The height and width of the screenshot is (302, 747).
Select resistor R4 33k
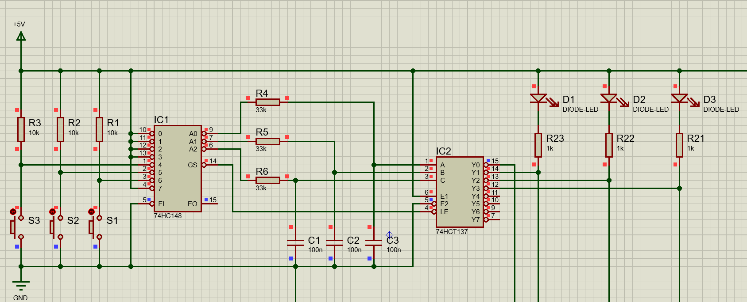click(x=268, y=102)
